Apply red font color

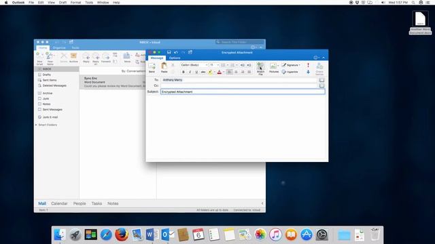220,72
